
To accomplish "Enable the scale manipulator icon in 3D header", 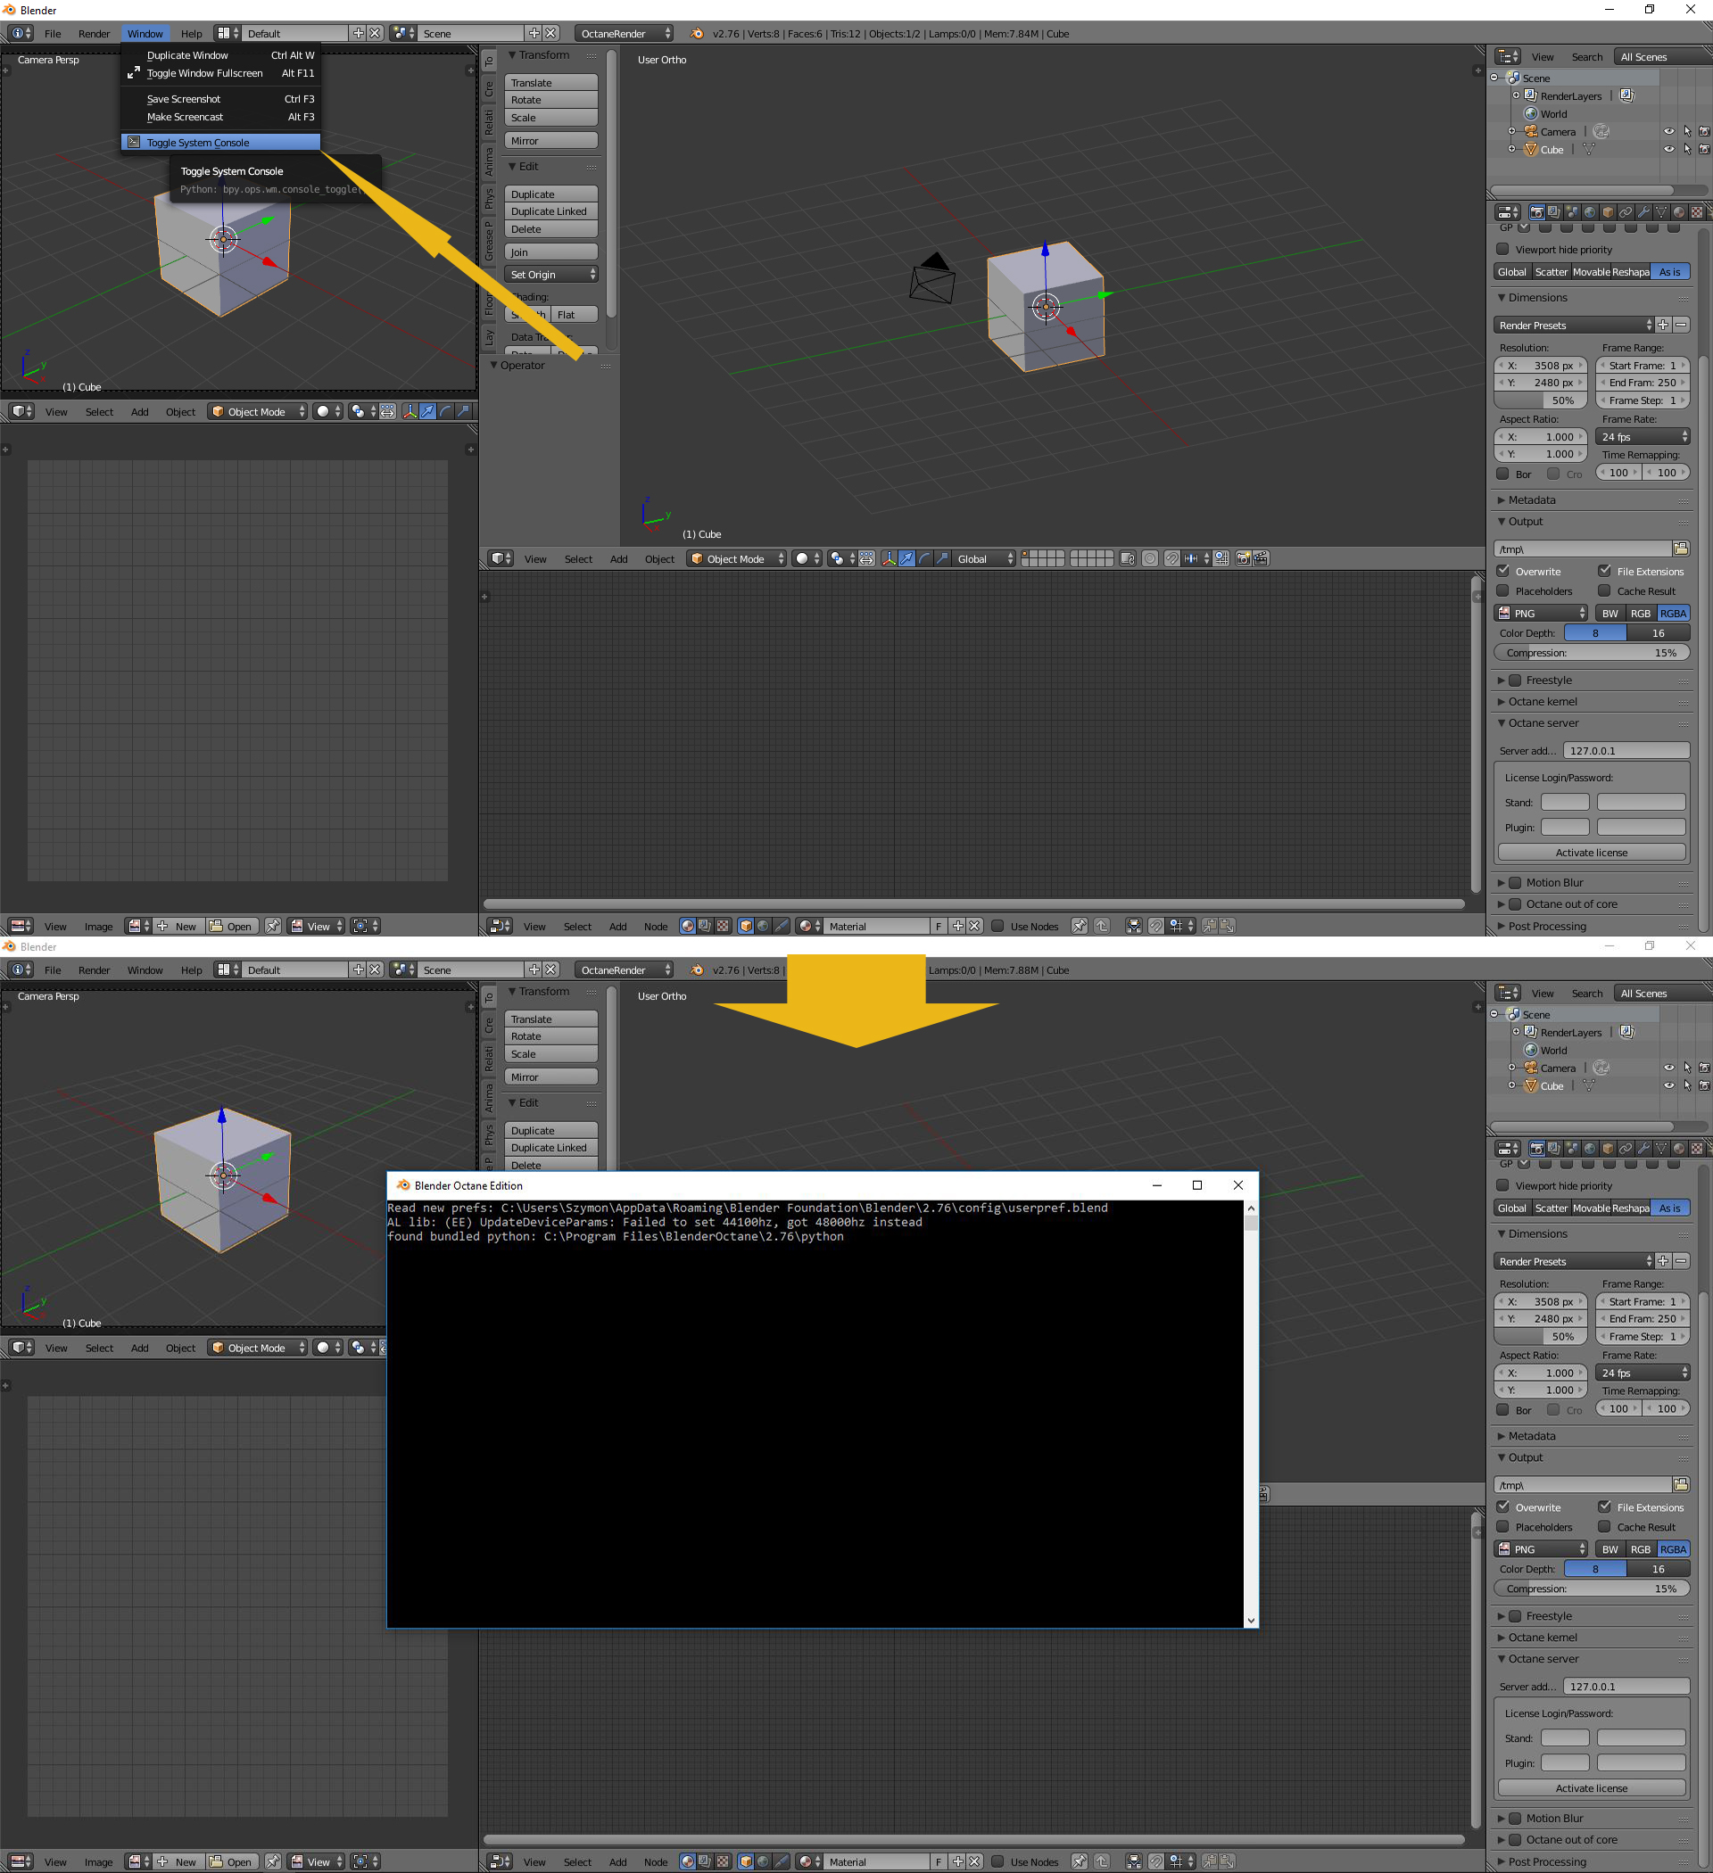I will pos(942,558).
